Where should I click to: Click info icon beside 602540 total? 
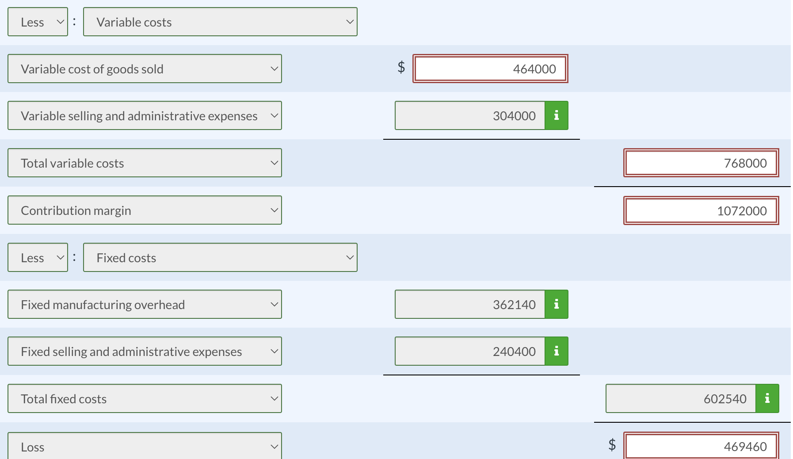[767, 398]
